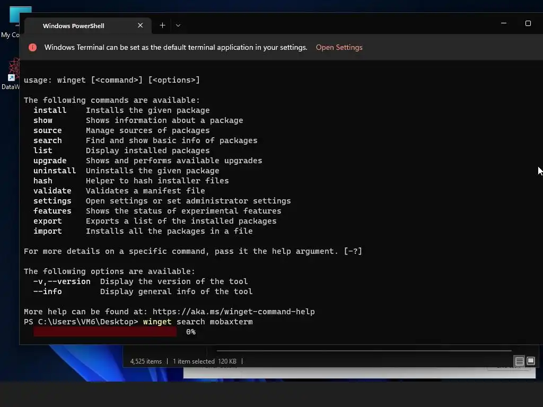
Task: Click the 'list' command name
Action: click(43, 150)
